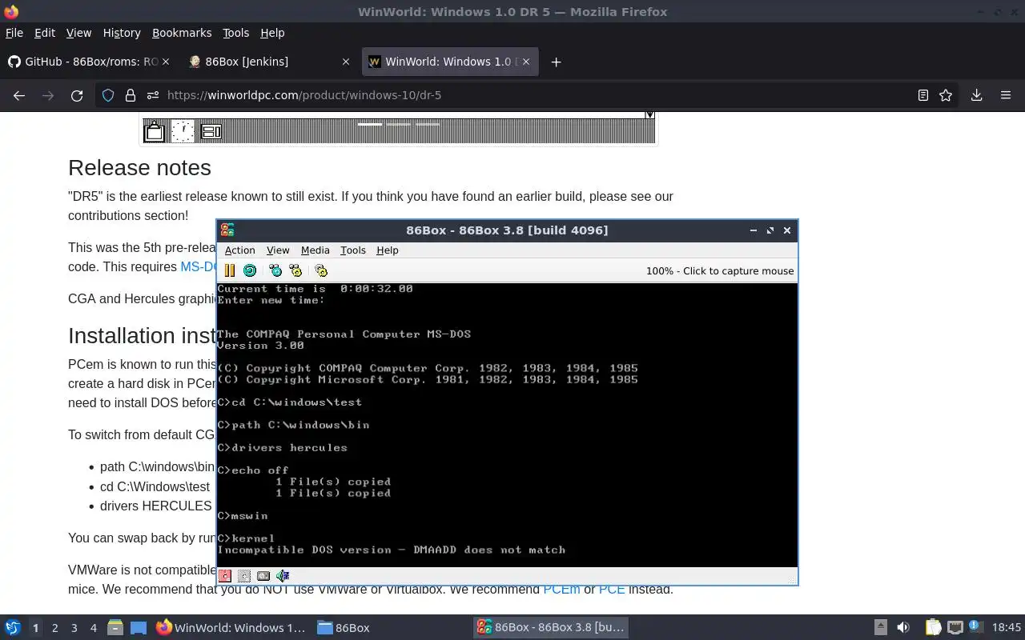Open the file manager icon in taskbar
Screen dimensions: 1025x640
click(x=115, y=627)
